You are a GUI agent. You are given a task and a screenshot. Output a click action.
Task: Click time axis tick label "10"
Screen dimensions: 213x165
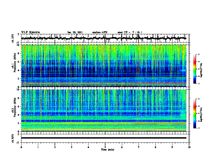pyautogui.click(x=189, y=147)
